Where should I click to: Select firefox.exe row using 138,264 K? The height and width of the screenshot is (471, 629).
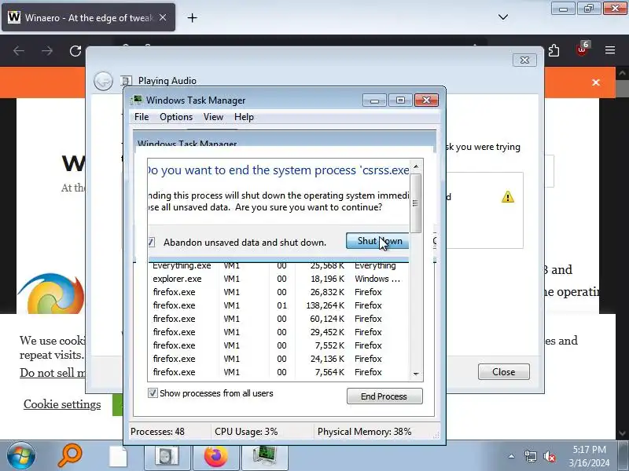coord(278,305)
